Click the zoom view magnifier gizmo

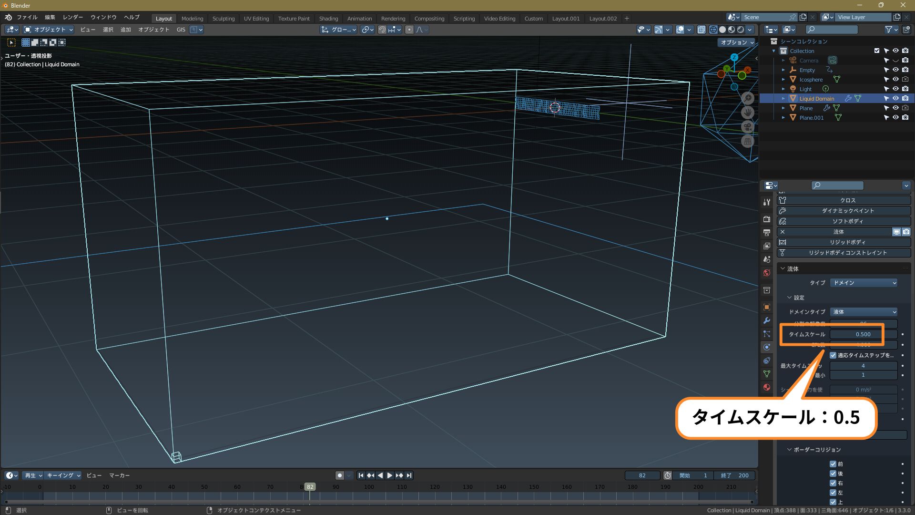pos(748,98)
